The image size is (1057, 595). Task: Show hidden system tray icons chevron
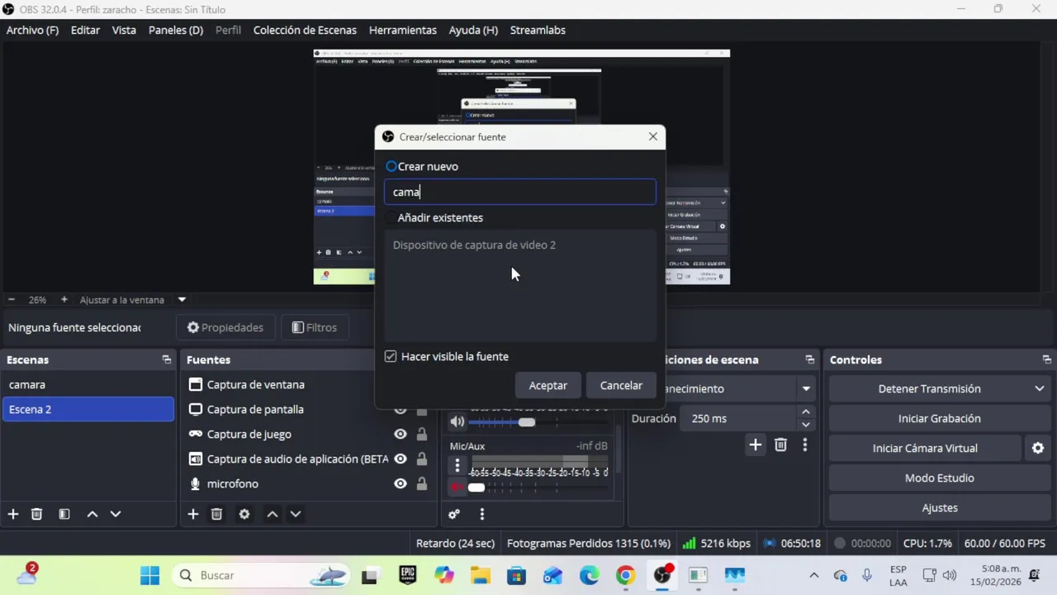pyautogui.click(x=813, y=575)
